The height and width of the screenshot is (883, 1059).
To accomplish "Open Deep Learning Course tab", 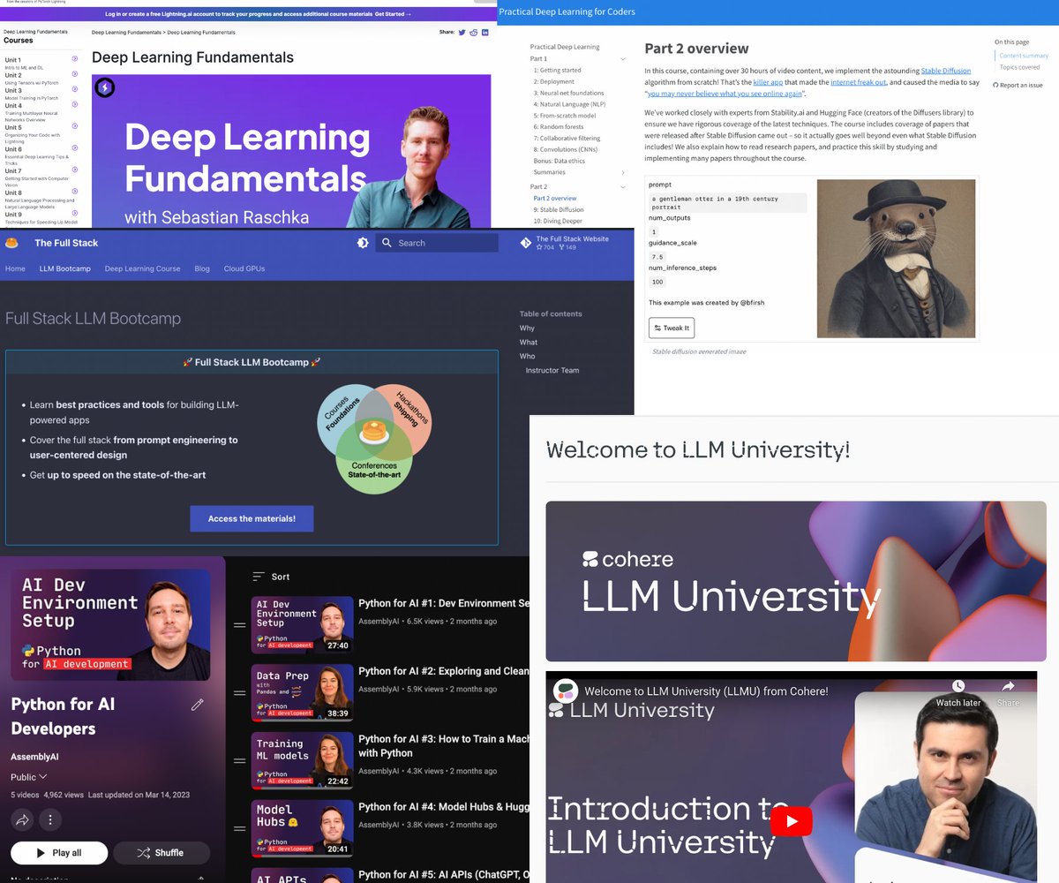I will 142,268.
